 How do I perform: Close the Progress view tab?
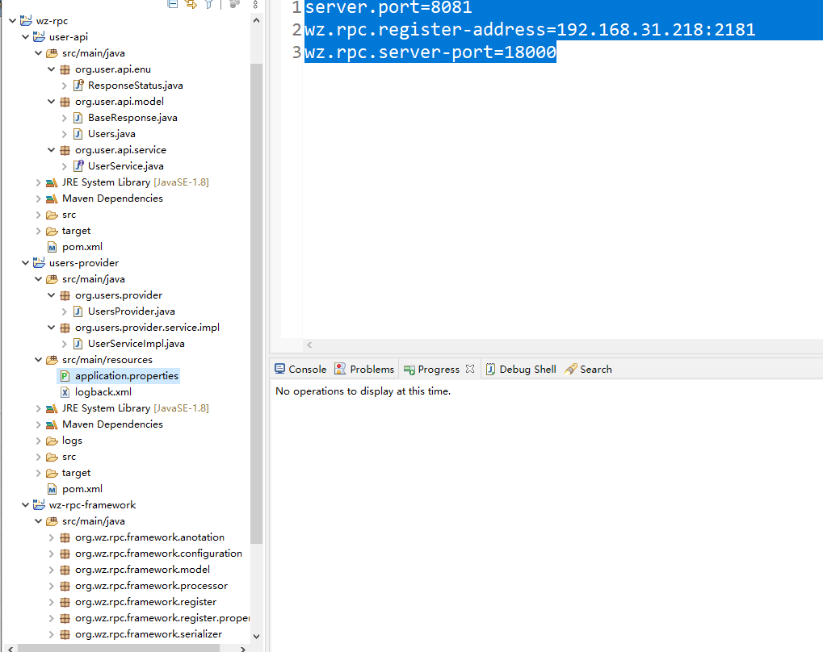pyautogui.click(x=470, y=370)
